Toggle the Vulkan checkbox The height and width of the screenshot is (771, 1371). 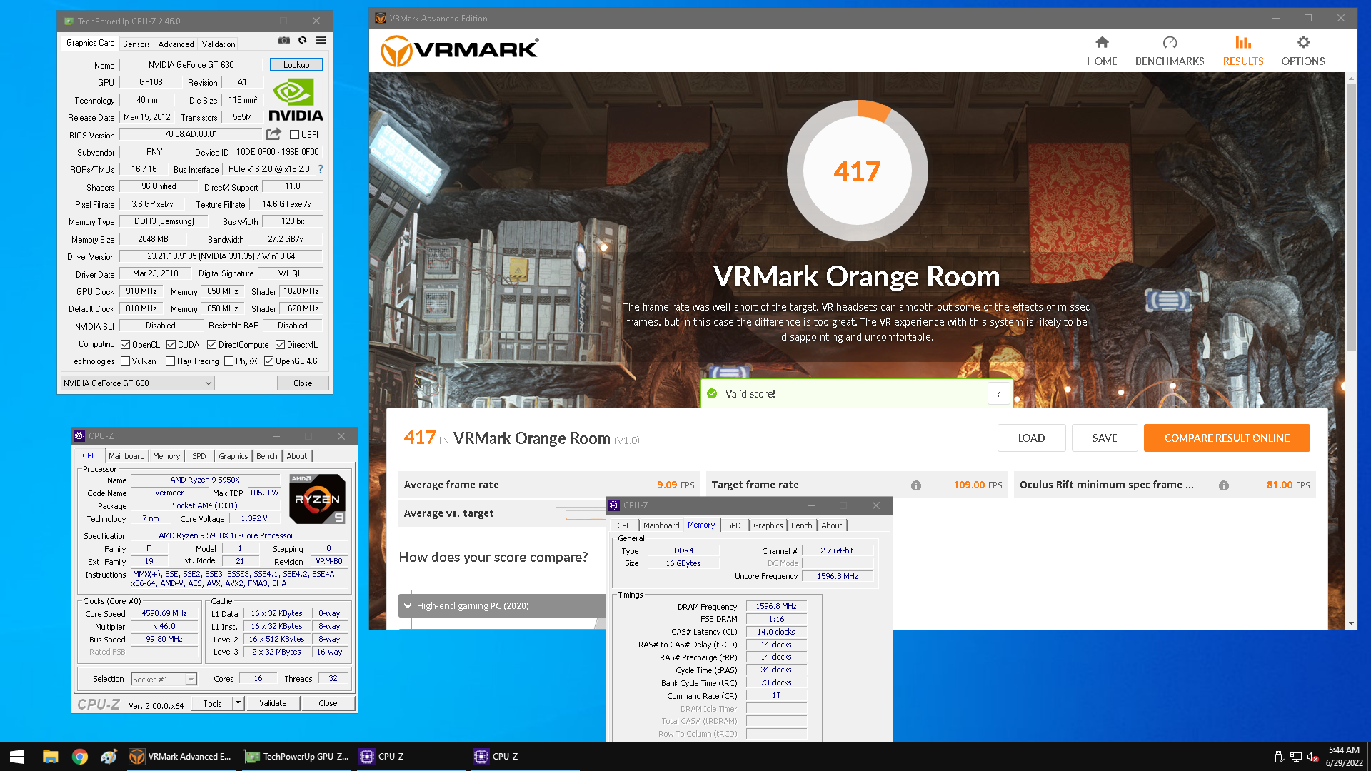[x=125, y=361]
